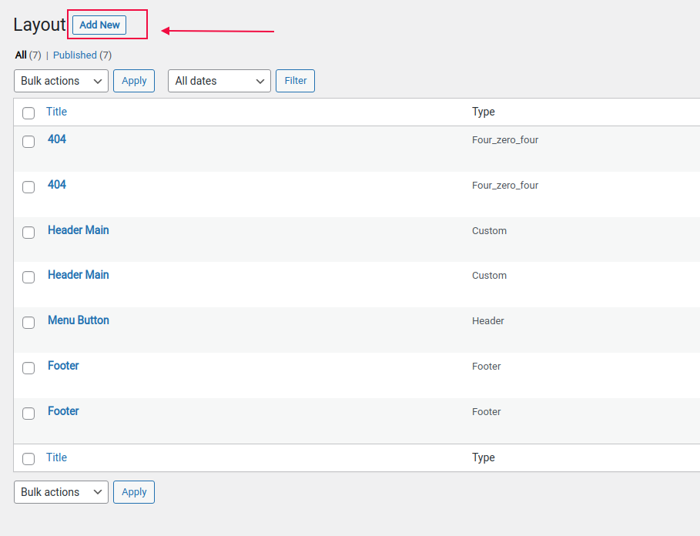The height and width of the screenshot is (536, 700).
Task: Click the Title sort link in the table footer
Action: pos(57,457)
